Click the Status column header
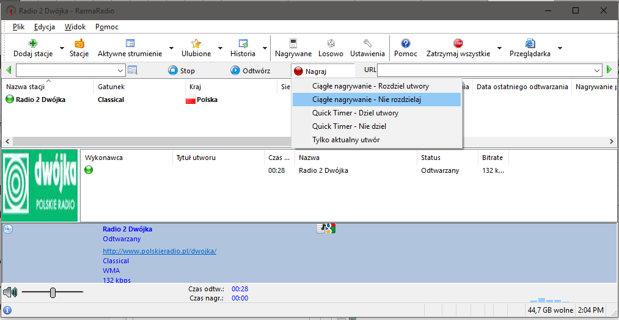Viewport: 619px width, 320px height. (x=447, y=158)
